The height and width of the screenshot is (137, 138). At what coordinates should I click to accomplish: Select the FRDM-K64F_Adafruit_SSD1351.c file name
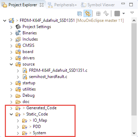pyautogui.click(x=58, y=70)
